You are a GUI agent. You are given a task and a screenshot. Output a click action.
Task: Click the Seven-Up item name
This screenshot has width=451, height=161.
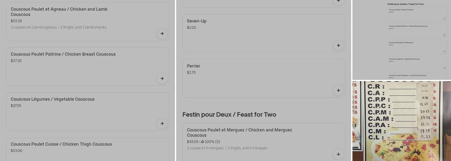(197, 21)
